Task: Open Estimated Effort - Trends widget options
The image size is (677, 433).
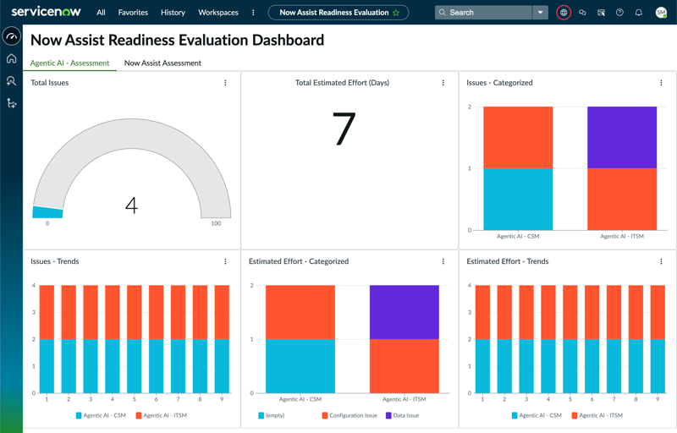Action: [661, 261]
